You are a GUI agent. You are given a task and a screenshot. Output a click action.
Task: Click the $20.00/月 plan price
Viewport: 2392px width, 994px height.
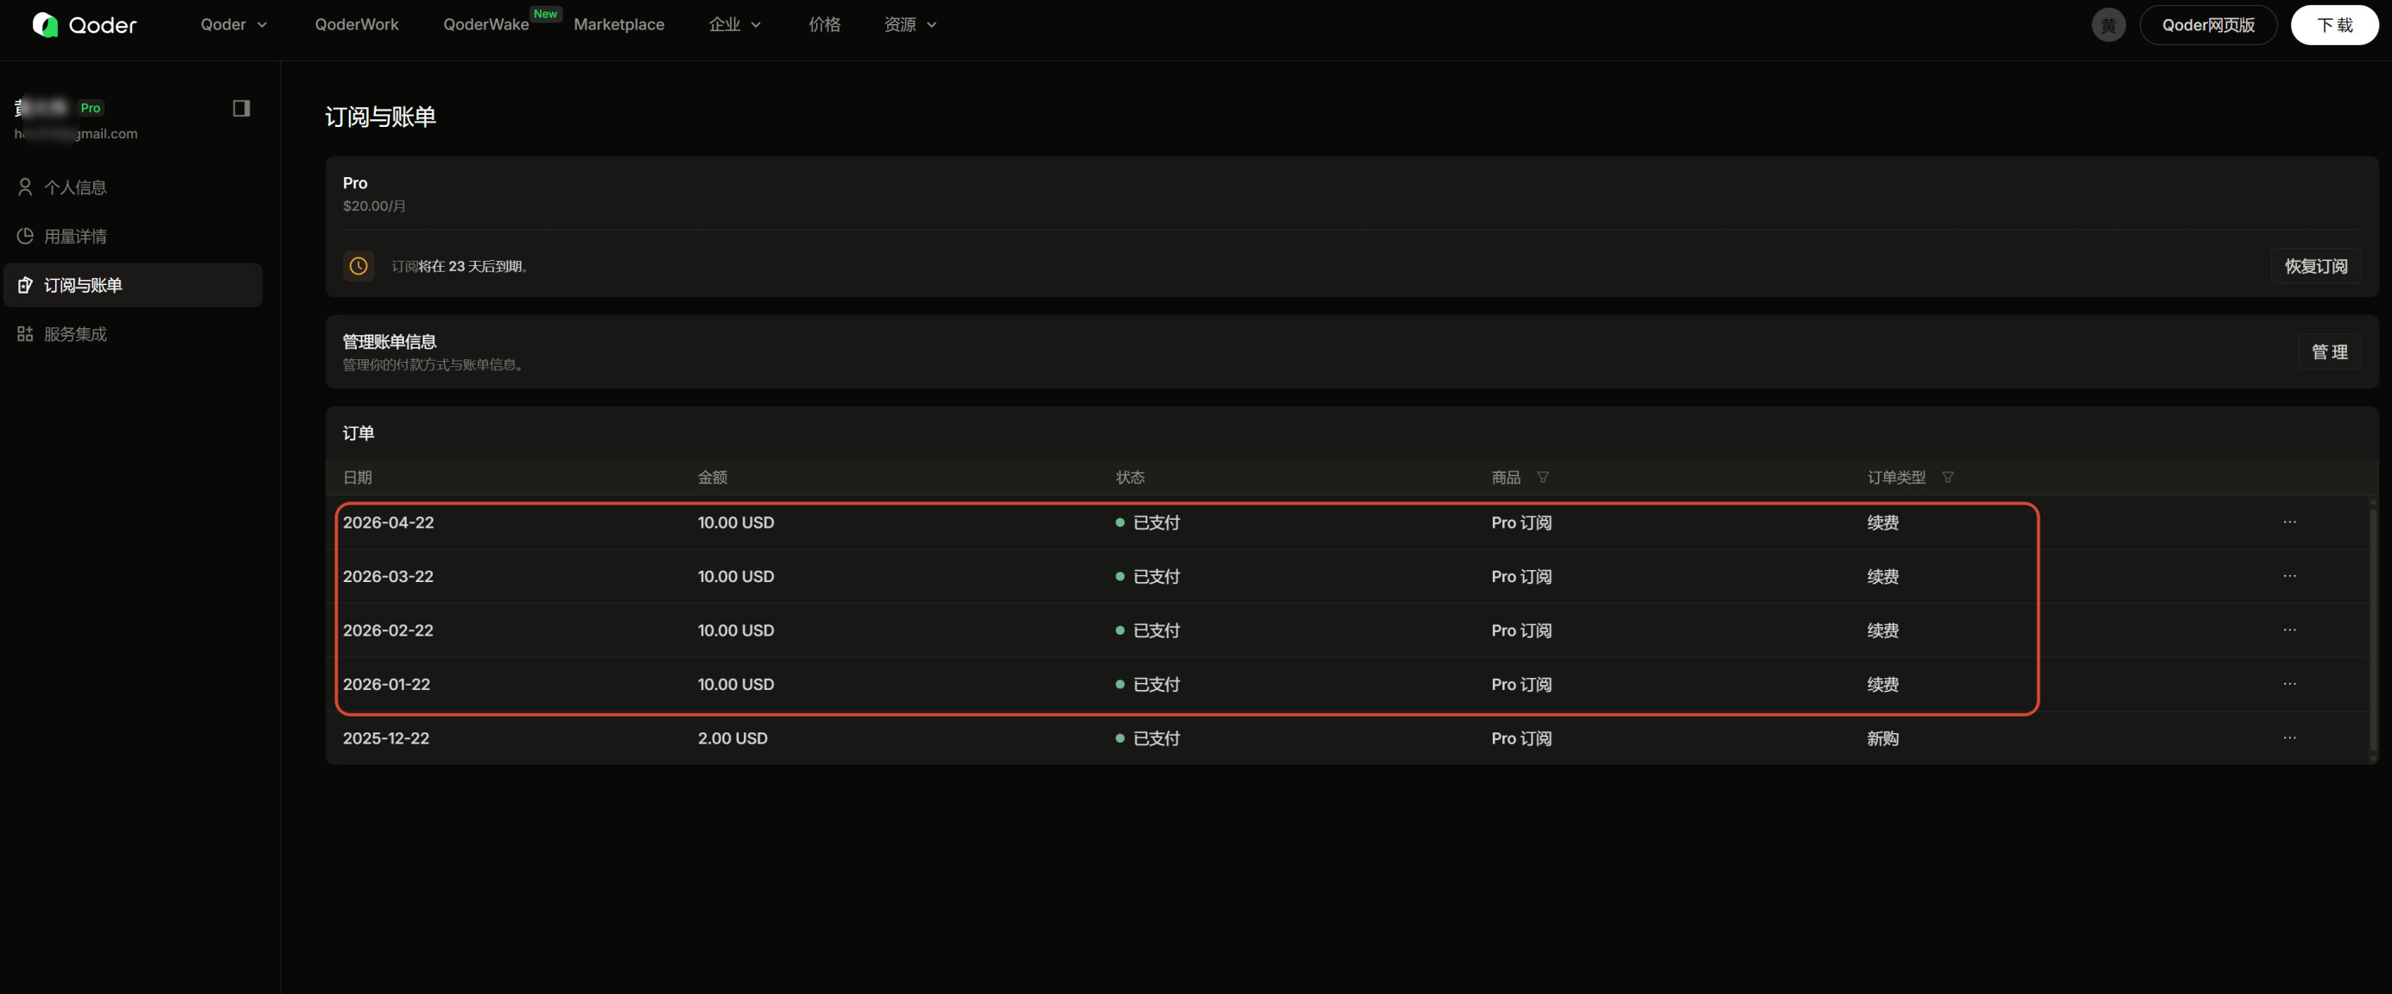point(374,206)
